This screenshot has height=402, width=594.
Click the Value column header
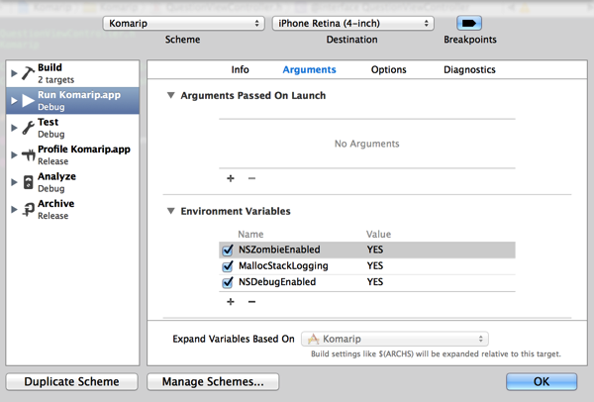point(378,234)
